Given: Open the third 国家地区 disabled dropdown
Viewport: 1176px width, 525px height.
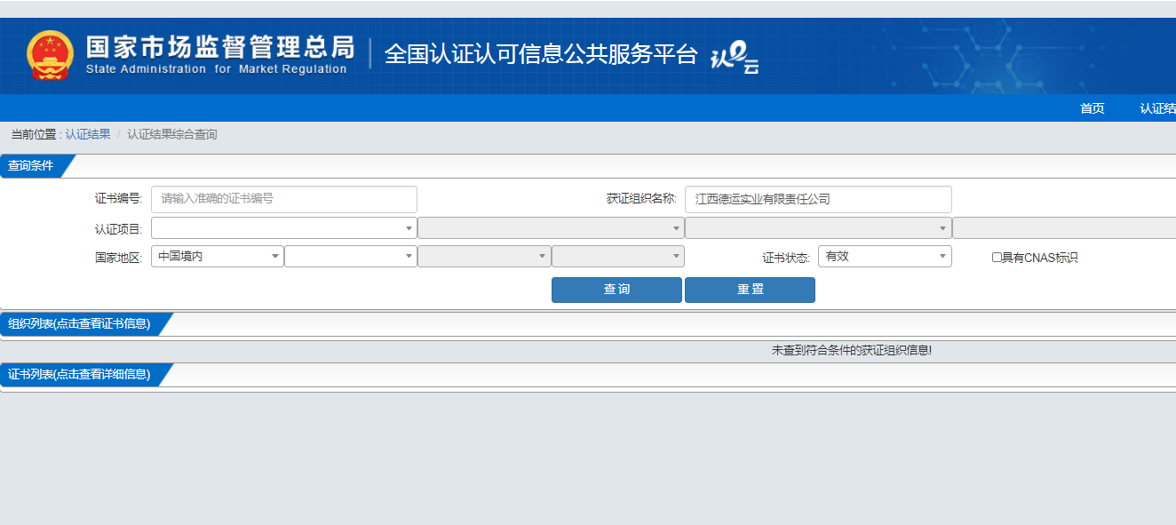Looking at the screenshot, I should 484,256.
